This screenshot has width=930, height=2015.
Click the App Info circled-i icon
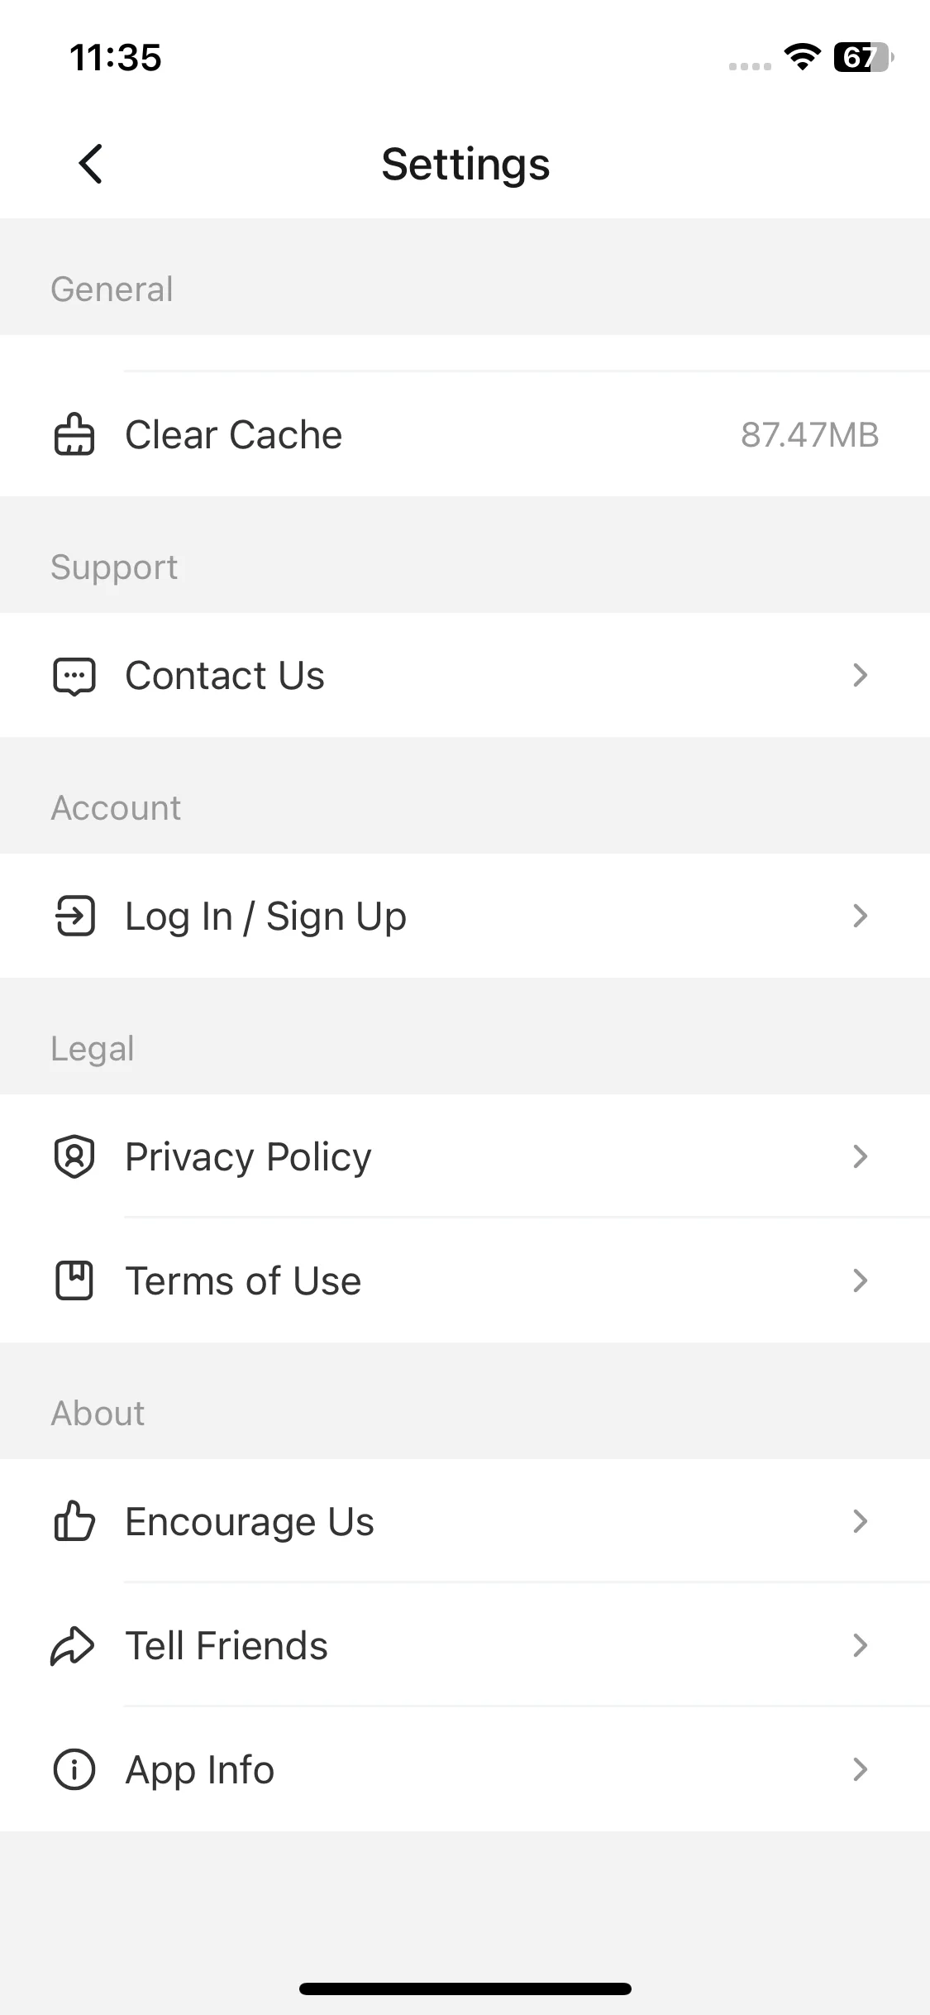point(74,1769)
